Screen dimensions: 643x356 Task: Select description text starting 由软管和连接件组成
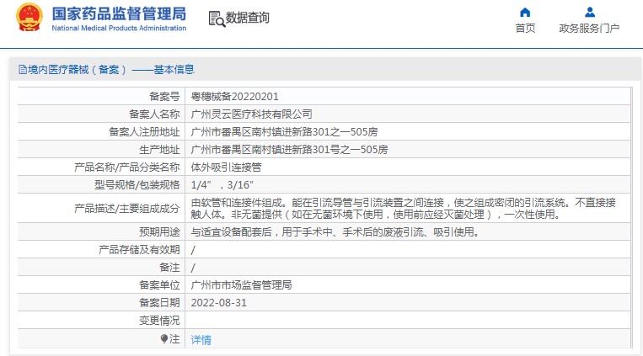point(404,208)
